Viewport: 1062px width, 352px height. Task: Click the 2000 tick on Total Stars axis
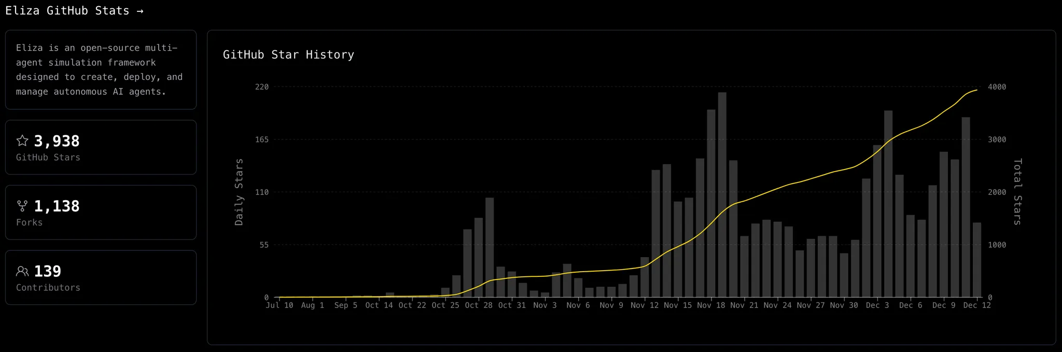coord(997,192)
